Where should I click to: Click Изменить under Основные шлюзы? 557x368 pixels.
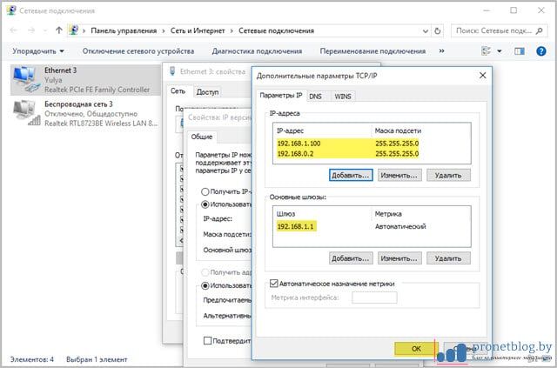(x=399, y=258)
